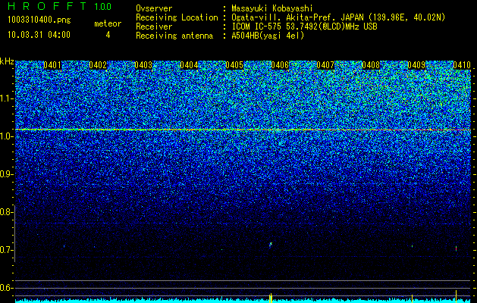The image size is (477, 303).
Task: Click the 1.0 frequency axis label
Action: (x=5, y=136)
